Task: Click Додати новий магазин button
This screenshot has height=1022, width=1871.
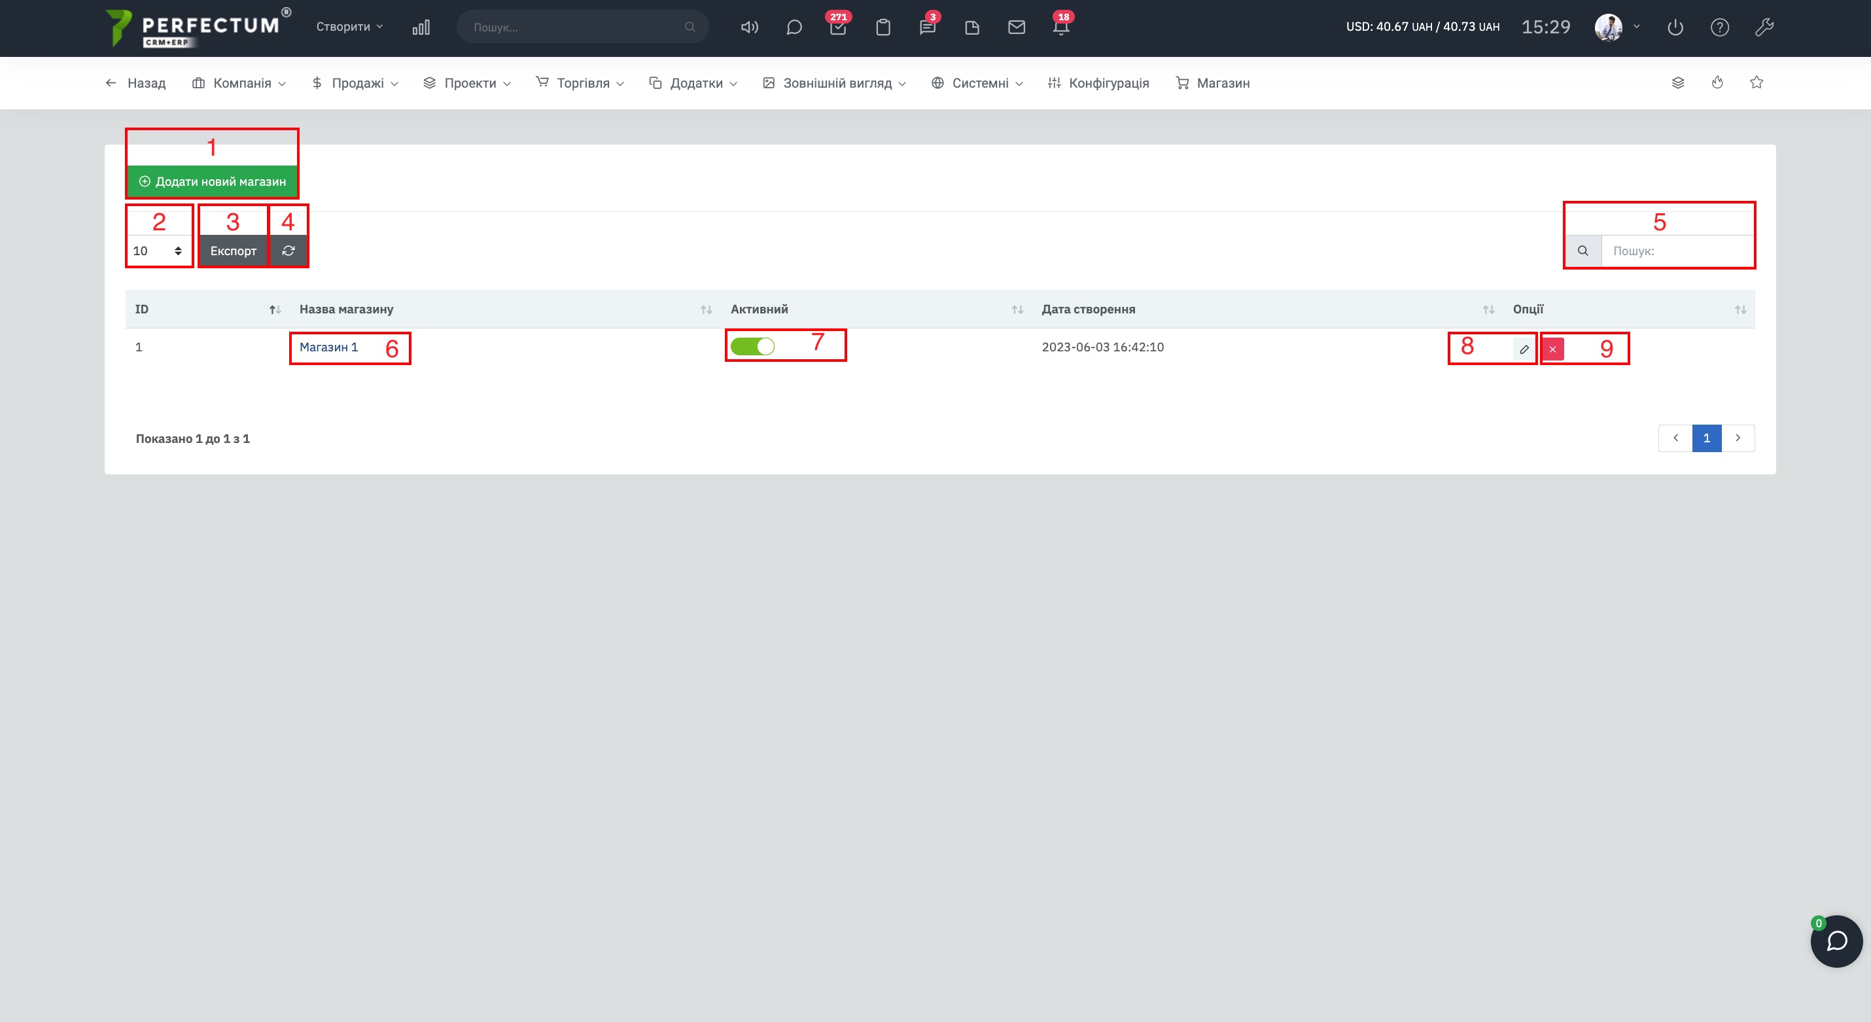Action: (x=212, y=182)
